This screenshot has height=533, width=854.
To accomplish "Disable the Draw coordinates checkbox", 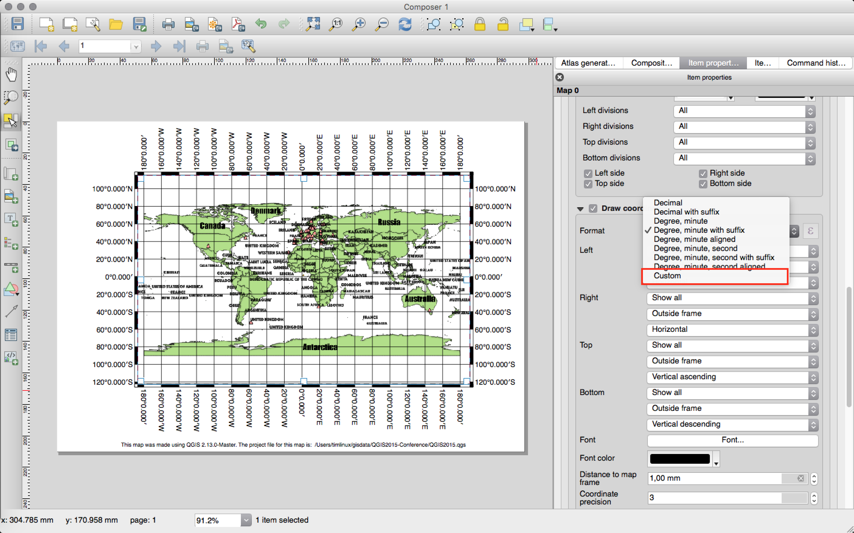I will click(x=593, y=208).
